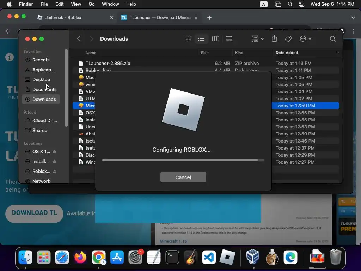361x271 pixels.
Task: Open Shared in Finder sidebar
Action: [x=41, y=131]
